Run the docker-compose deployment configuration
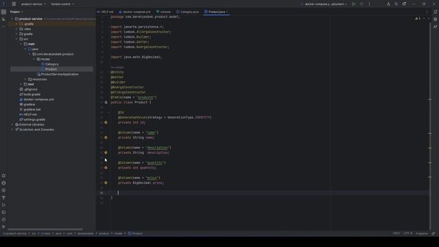439x247 pixels. pos(354,4)
